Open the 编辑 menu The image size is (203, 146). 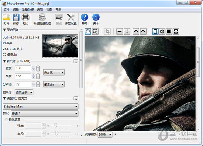[x=16, y=10]
